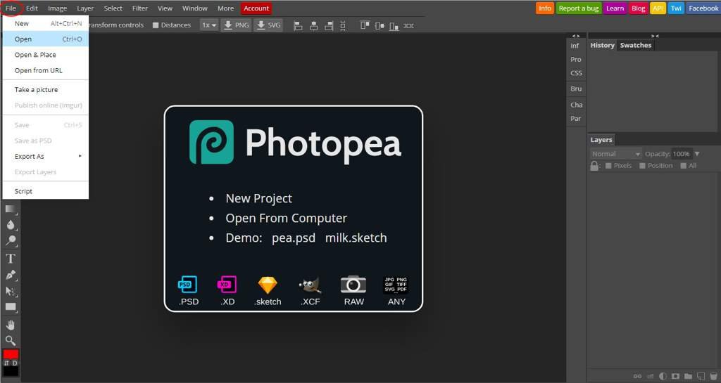
Task: Click the red foreground color swatch
Action: click(x=11, y=354)
